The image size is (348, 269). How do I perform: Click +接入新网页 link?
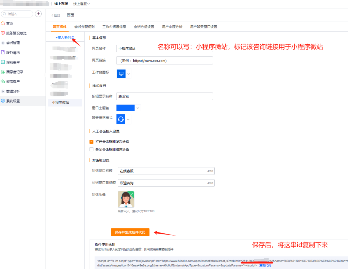coord(65,38)
